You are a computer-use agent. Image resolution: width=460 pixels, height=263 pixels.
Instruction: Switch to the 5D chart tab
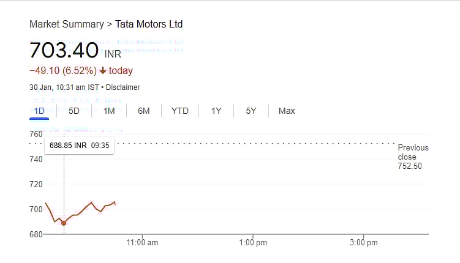point(74,111)
